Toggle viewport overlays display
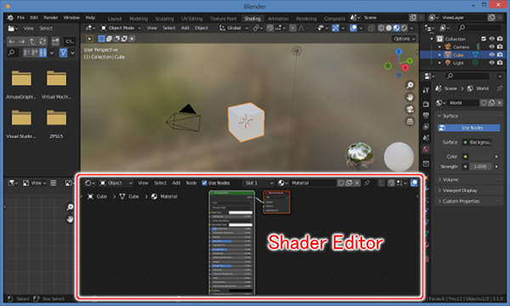The image size is (510, 306). (x=354, y=28)
